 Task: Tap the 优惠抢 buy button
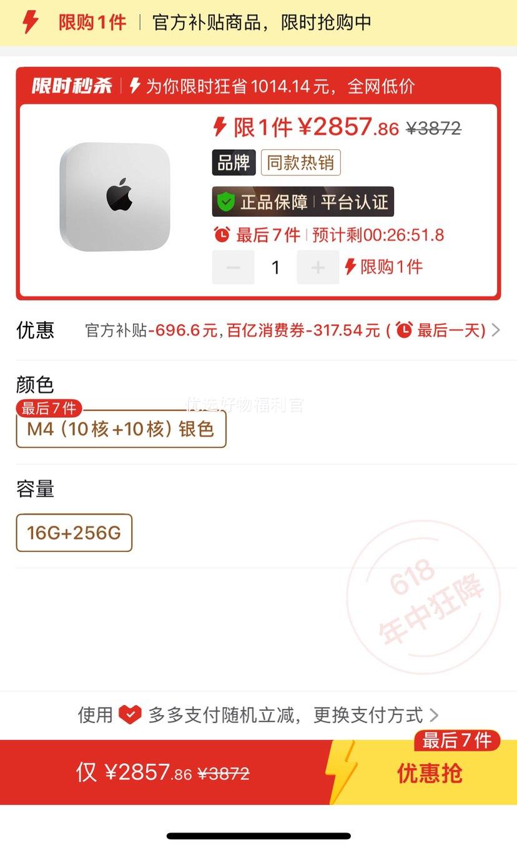[430, 773]
